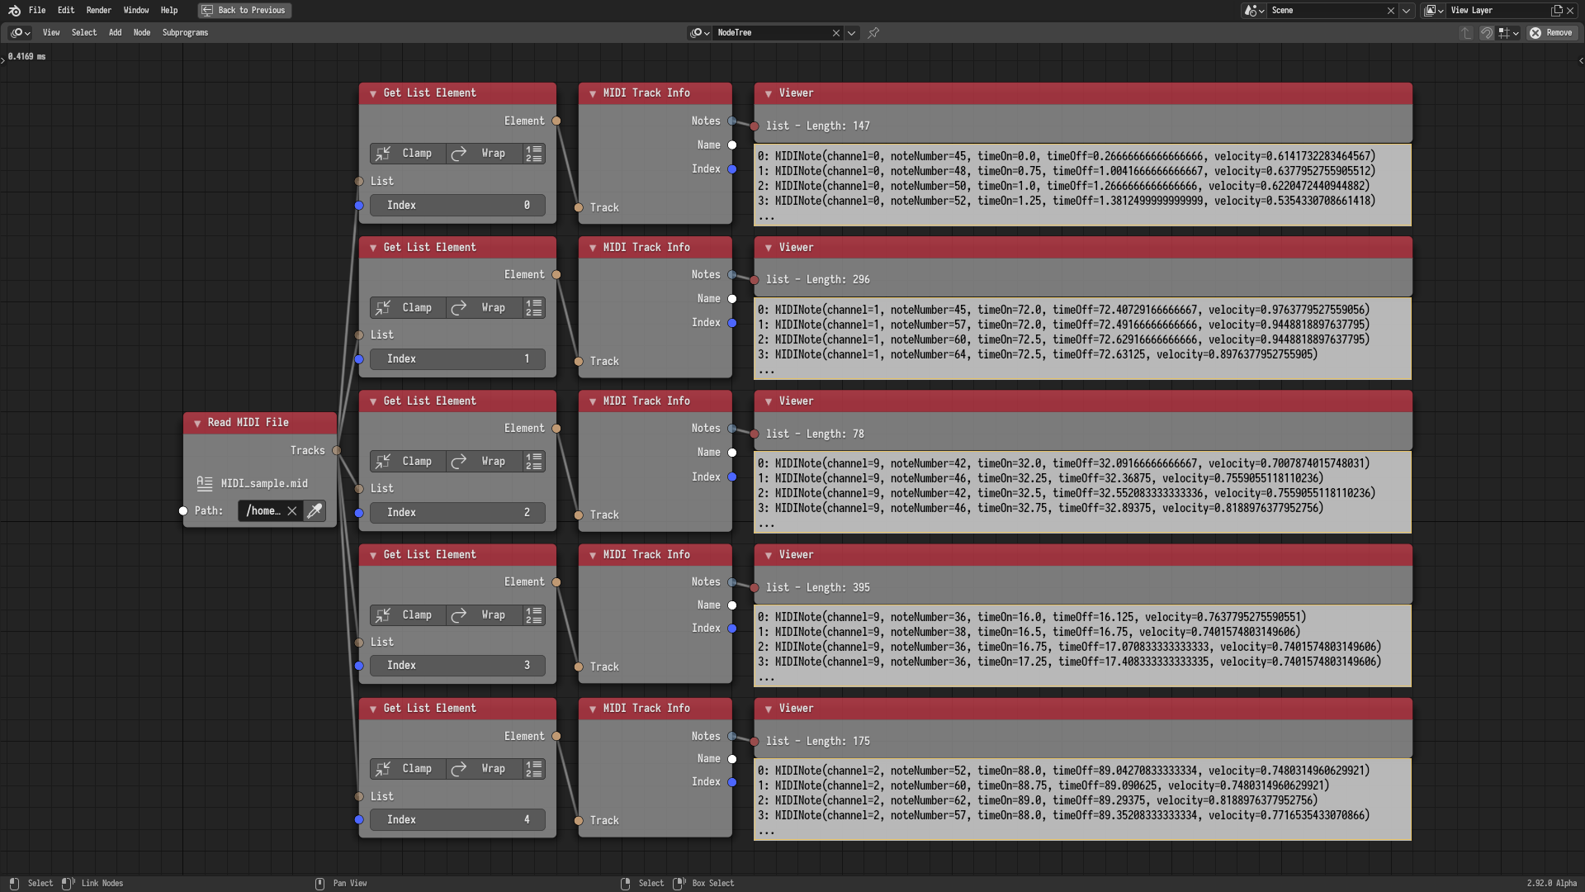Unlink NodeTree with its X icon
1585x892 pixels.
pyautogui.click(x=836, y=33)
